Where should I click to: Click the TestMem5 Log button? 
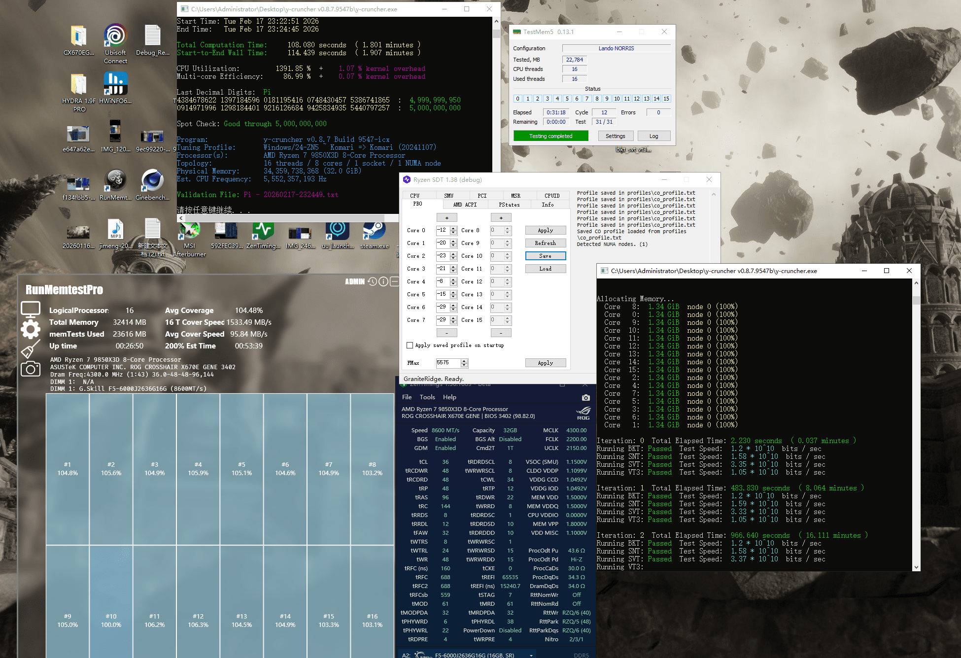pyautogui.click(x=653, y=136)
